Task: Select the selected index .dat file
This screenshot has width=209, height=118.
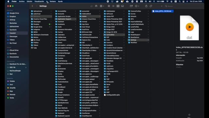Action: pos(163,11)
